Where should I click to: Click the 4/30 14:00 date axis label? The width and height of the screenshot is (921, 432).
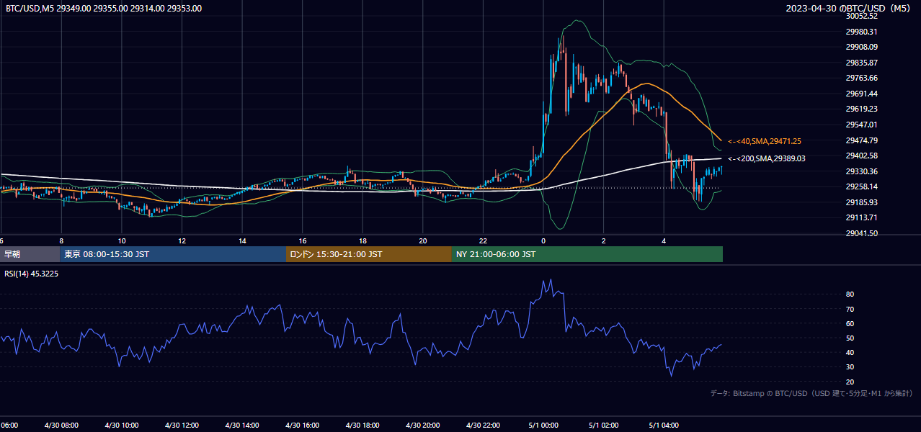[x=242, y=425]
